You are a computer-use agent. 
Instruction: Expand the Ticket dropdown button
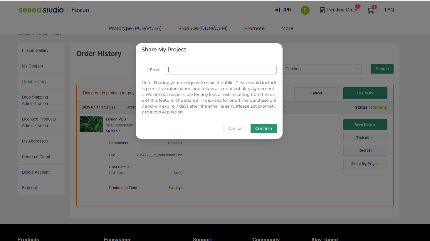click(x=365, y=138)
